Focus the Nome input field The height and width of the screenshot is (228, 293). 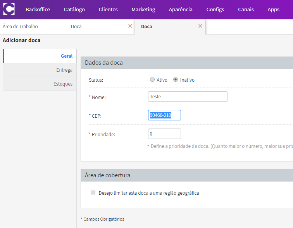pyautogui.click(x=188, y=97)
